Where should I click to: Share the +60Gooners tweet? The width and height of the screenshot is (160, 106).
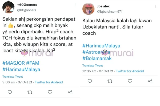click(70, 92)
